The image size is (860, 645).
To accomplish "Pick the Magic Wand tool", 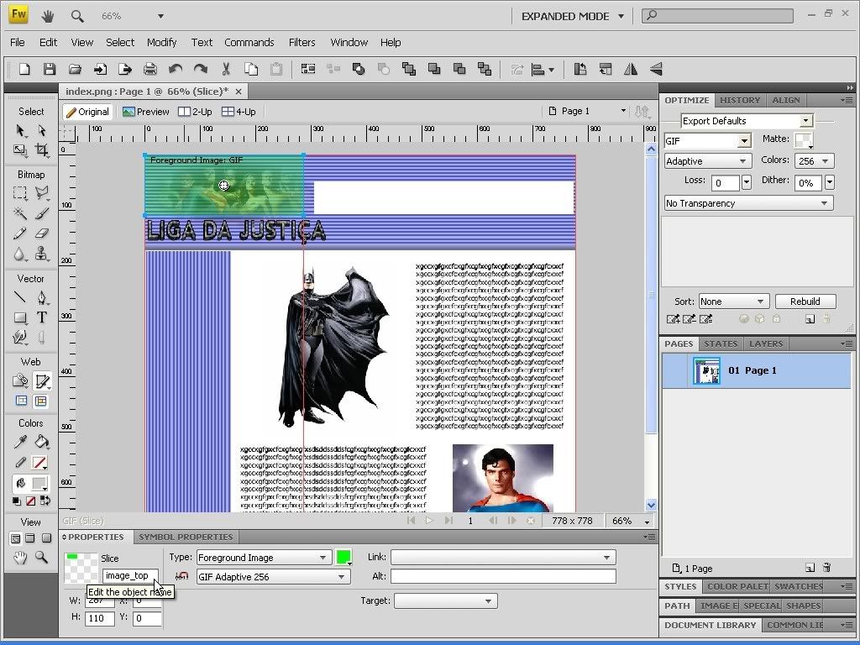I will 20,212.
